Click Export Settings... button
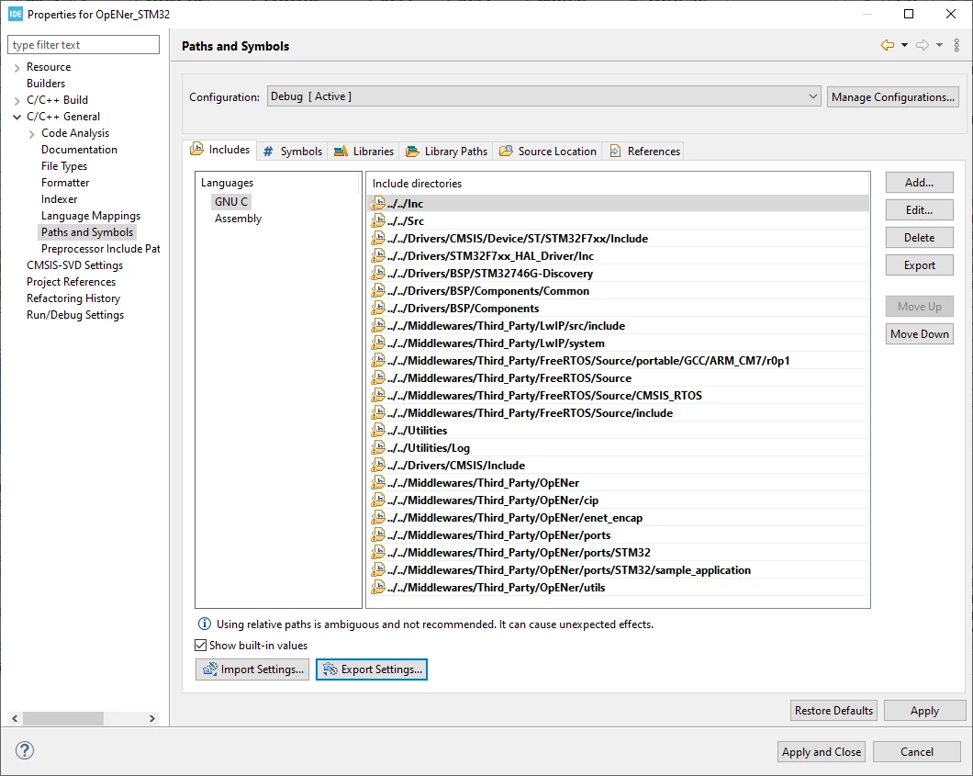This screenshot has width=973, height=776. click(x=372, y=669)
